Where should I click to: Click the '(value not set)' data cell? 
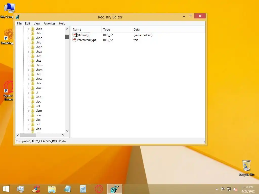tap(143, 35)
